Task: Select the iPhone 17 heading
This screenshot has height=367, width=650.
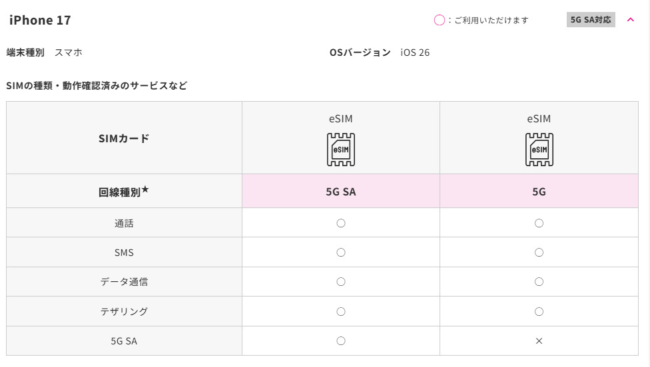Action: coord(40,20)
